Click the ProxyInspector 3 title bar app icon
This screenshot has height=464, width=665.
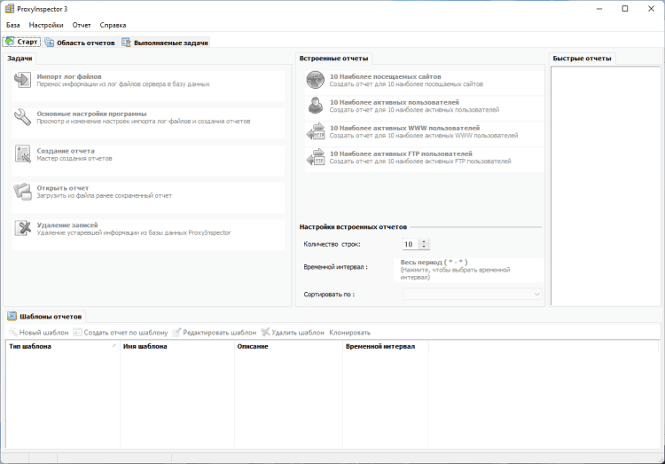10,9
